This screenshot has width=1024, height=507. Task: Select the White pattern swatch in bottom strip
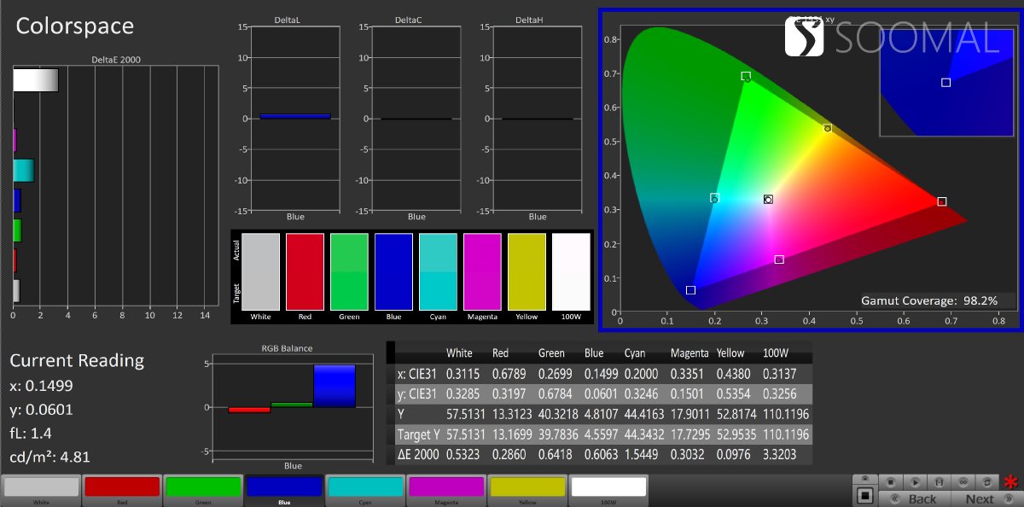(42, 487)
